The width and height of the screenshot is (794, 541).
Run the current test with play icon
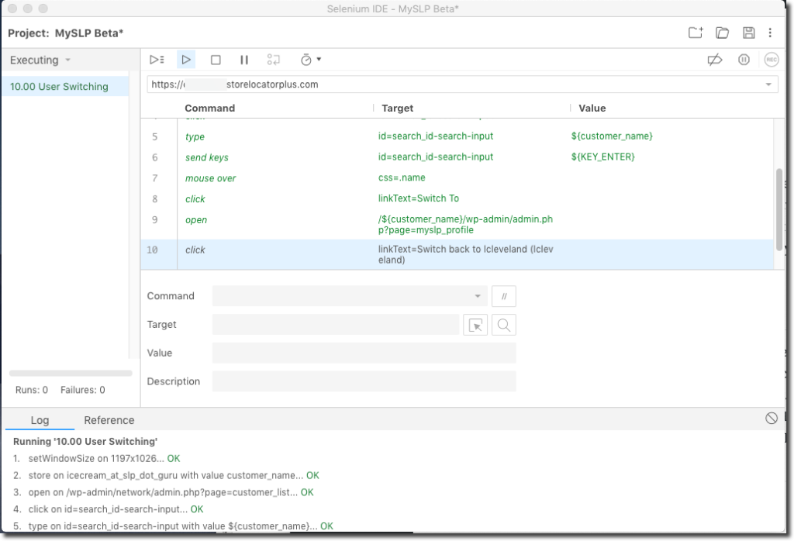coord(186,60)
